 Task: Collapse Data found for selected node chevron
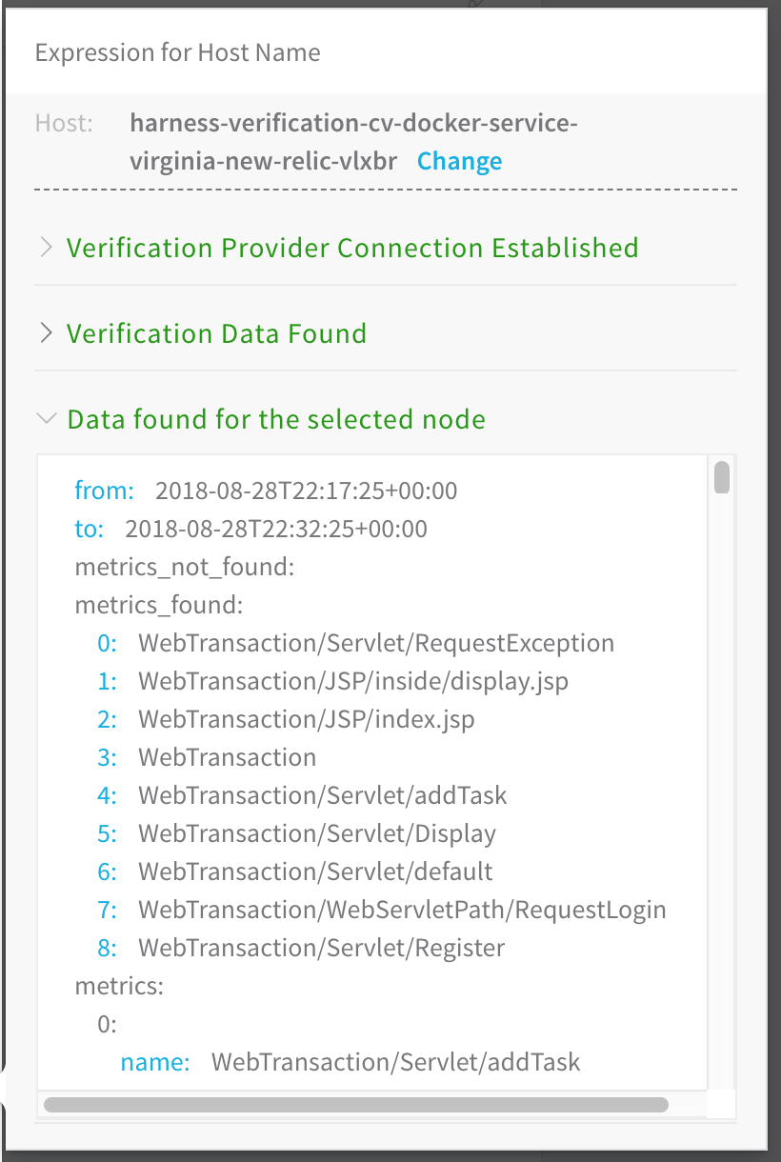(45, 418)
